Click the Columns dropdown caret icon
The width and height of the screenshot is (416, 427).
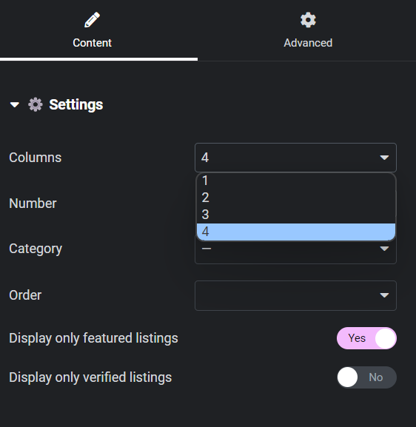(x=384, y=158)
